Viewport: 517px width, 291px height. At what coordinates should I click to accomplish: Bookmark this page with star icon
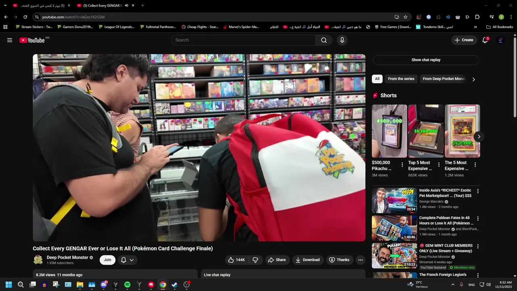coord(405,17)
